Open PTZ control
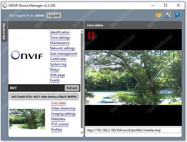 click(x=60, y=124)
